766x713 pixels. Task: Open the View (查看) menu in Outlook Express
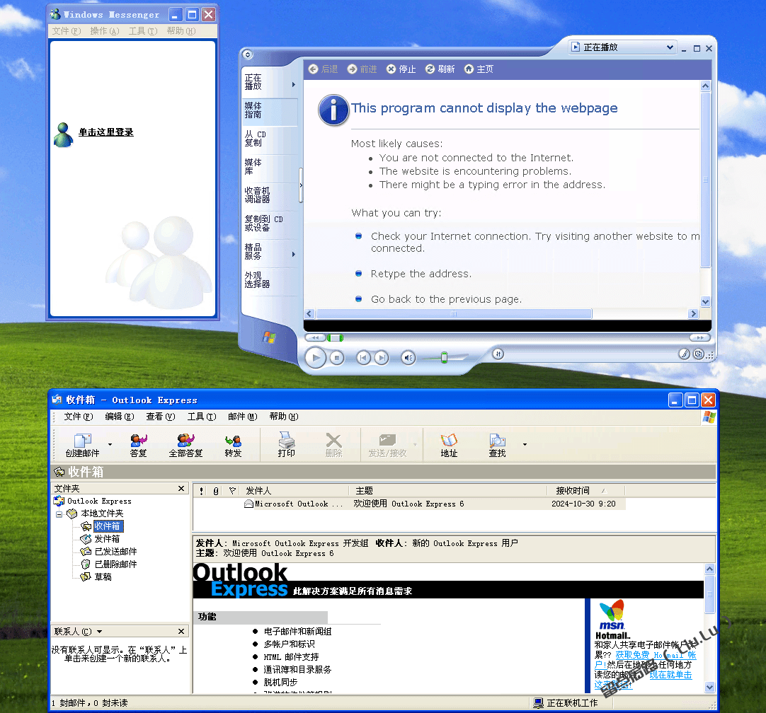pyautogui.click(x=160, y=417)
